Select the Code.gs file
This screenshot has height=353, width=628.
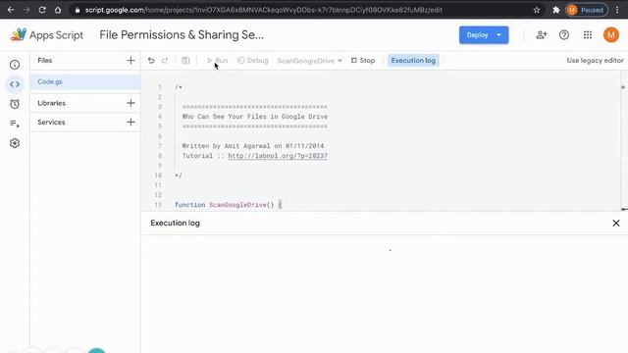point(85,82)
